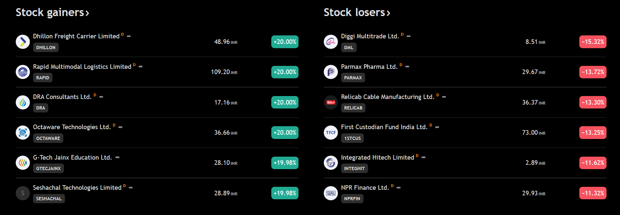Click the RELICAB ticker tag
This screenshot has height=215, width=620.
click(x=353, y=108)
